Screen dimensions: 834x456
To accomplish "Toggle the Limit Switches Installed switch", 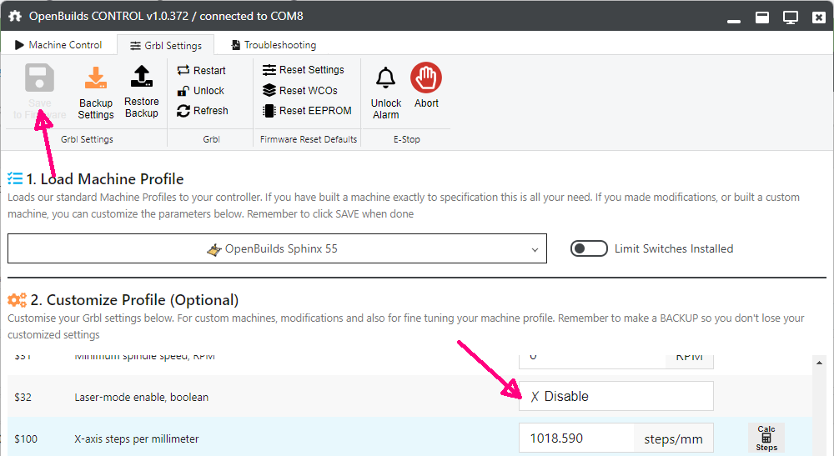I will pyautogui.click(x=588, y=248).
